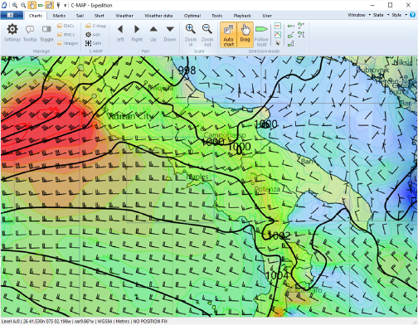Click quick-access zoom out magnifier

pyautogui.click(x=23, y=5)
